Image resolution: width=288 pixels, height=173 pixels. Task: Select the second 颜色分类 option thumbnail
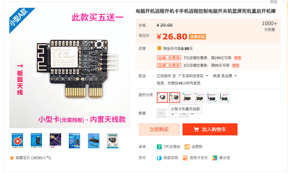(x=174, y=97)
